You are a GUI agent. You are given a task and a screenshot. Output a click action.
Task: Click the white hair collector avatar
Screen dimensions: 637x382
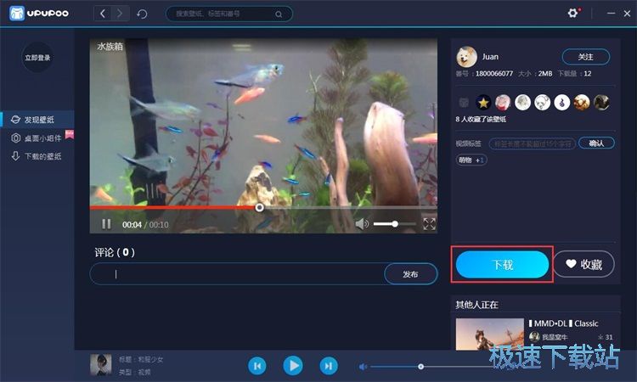tap(522, 103)
